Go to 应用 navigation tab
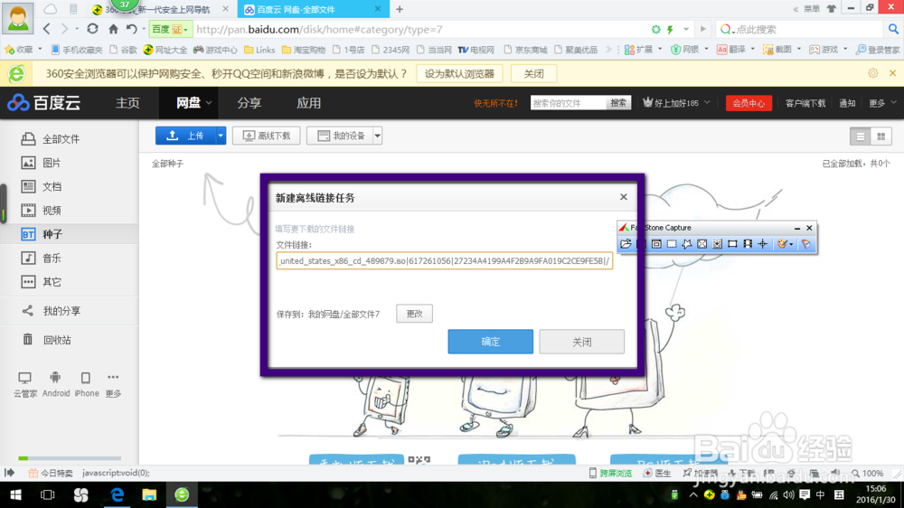 [x=308, y=103]
